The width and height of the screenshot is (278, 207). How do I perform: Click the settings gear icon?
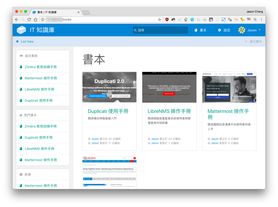(219, 30)
